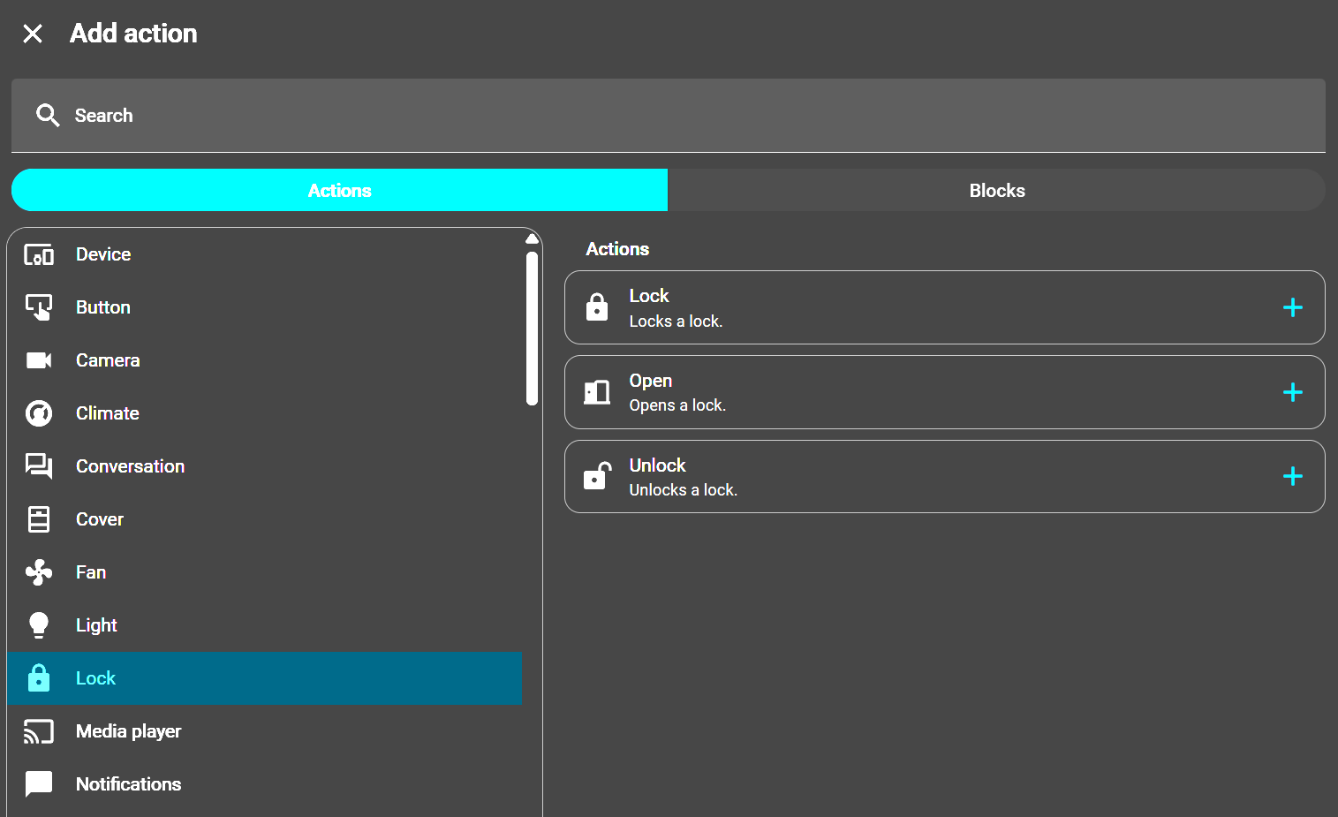Image resolution: width=1338 pixels, height=817 pixels.
Task: Select the Climate category label
Action: click(108, 413)
